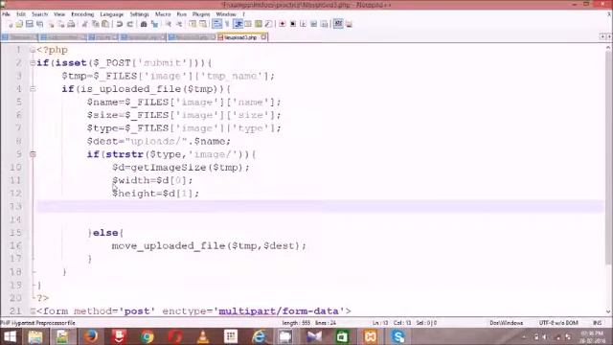
Task: Click the Save All toolbar icon
Action: click(40, 24)
